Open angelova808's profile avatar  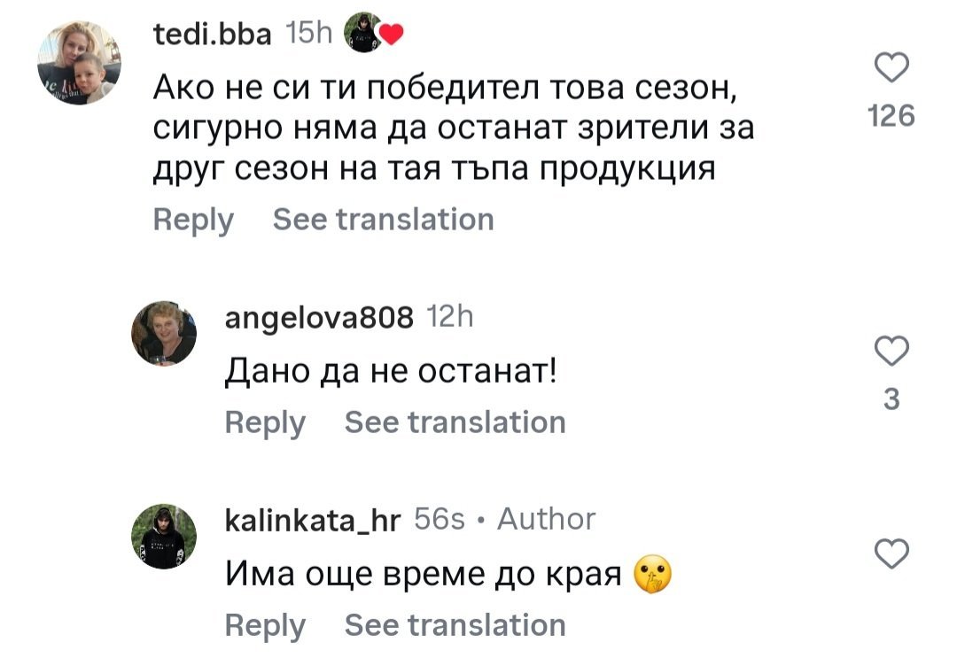pyautogui.click(x=164, y=333)
